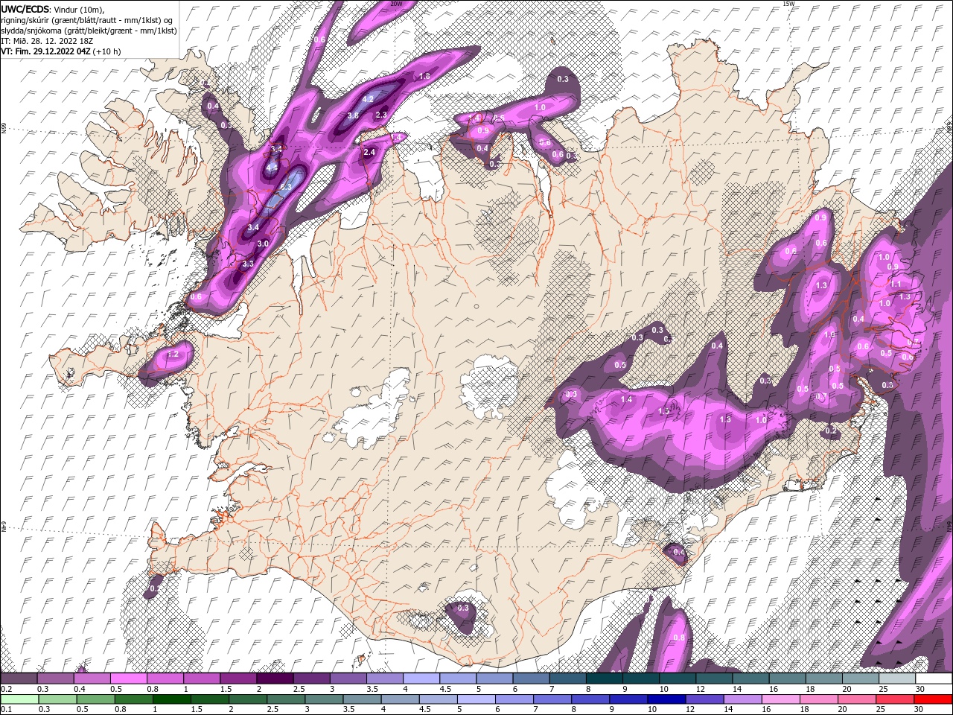Viewport: 953px width, 715px height.
Task: Click the deep blue lower swatch between 10 and 12
Action: click(x=666, y=699)
